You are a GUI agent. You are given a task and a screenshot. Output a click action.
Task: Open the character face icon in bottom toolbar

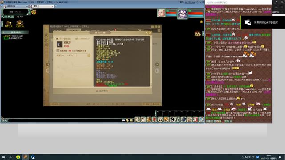[143, 120]
